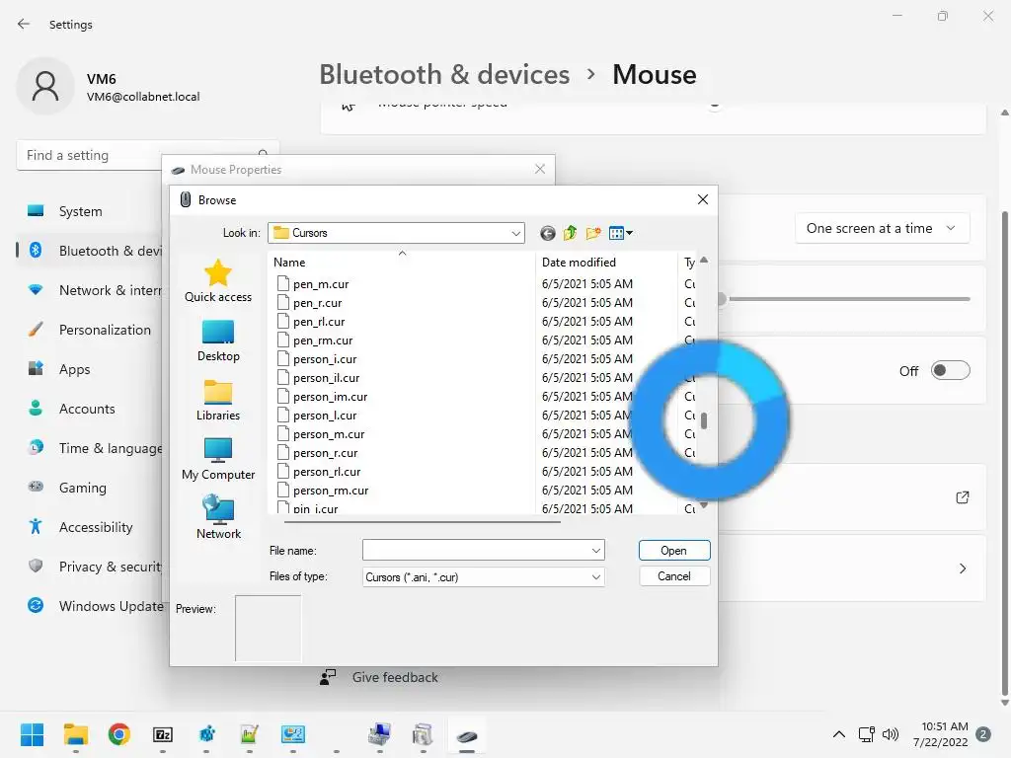
Task: Expand the File name dropdown arrow
Action: [595, 551]
